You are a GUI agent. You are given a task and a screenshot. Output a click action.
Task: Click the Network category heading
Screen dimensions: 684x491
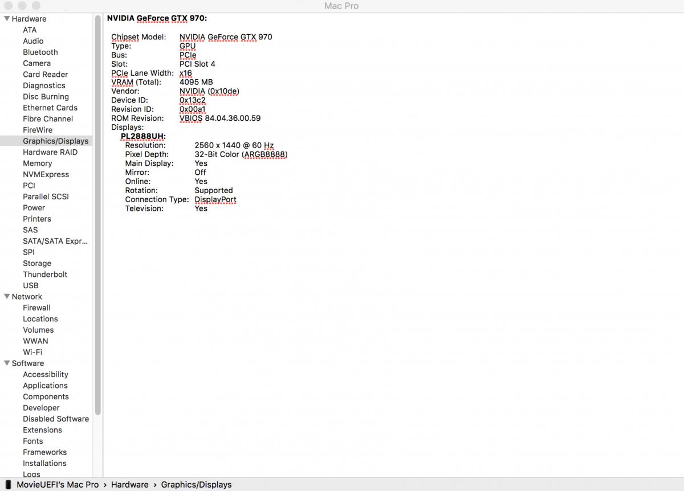point(27,297)
